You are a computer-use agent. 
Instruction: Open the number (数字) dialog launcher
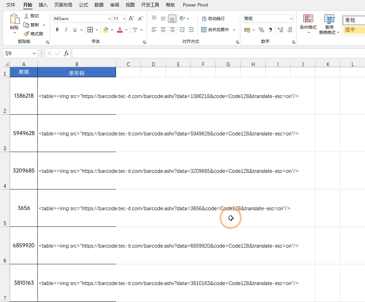[x=294, y=42]
